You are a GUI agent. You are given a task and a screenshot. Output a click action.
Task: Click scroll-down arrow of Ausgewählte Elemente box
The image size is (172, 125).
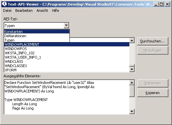(x=132, y=112)
